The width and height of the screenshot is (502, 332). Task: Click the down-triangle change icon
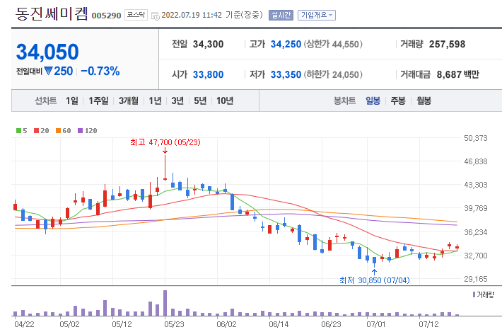[48, 71]
